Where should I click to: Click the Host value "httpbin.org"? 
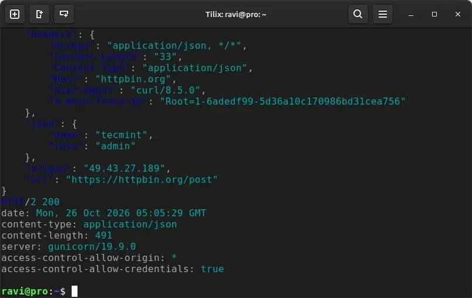coord(133,79)
